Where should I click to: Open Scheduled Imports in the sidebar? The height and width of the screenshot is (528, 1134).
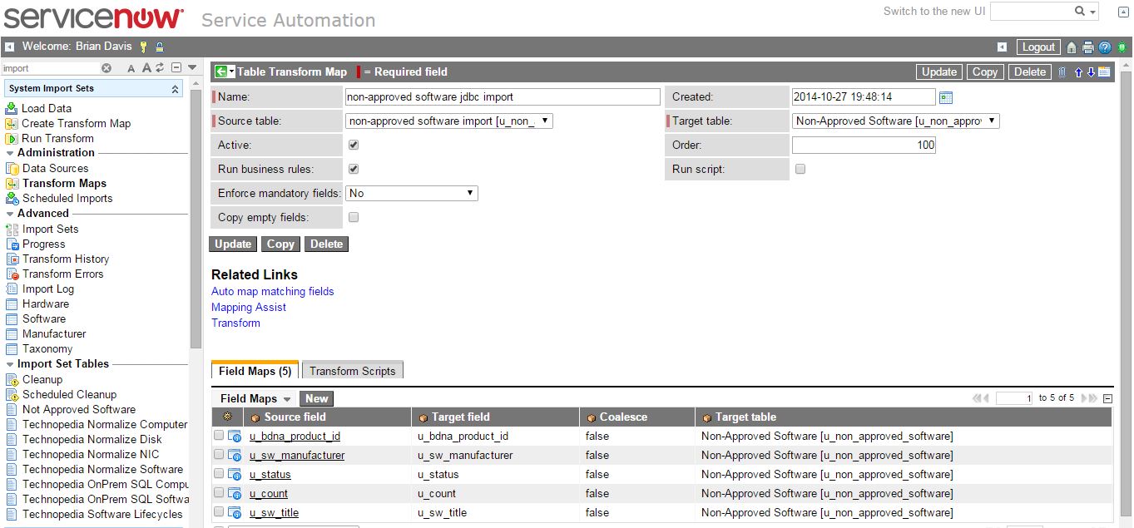67,198
